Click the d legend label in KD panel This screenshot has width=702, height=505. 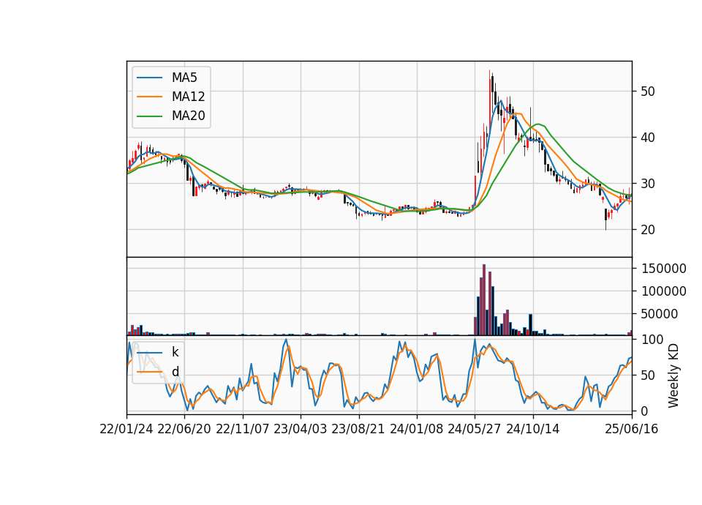point(175,372)
